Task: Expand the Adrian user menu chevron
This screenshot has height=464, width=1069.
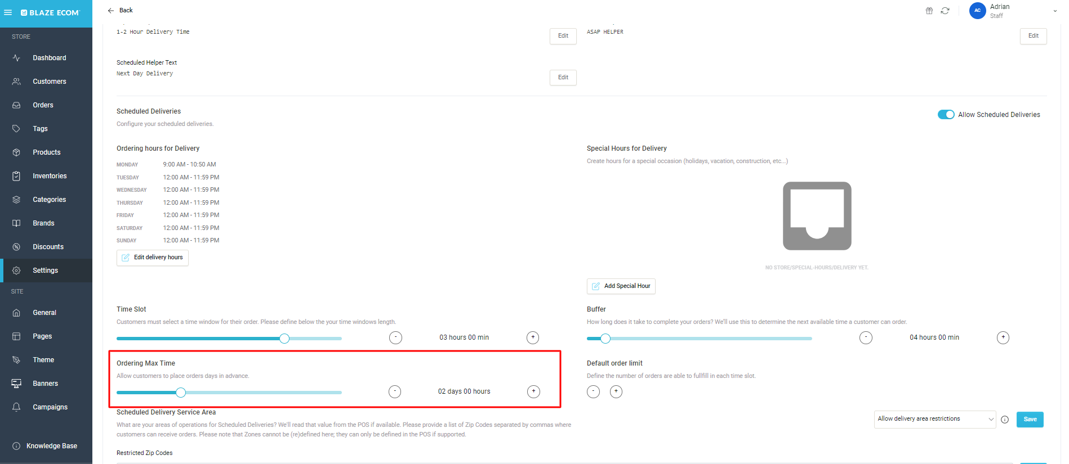Action: [1055, 11]
